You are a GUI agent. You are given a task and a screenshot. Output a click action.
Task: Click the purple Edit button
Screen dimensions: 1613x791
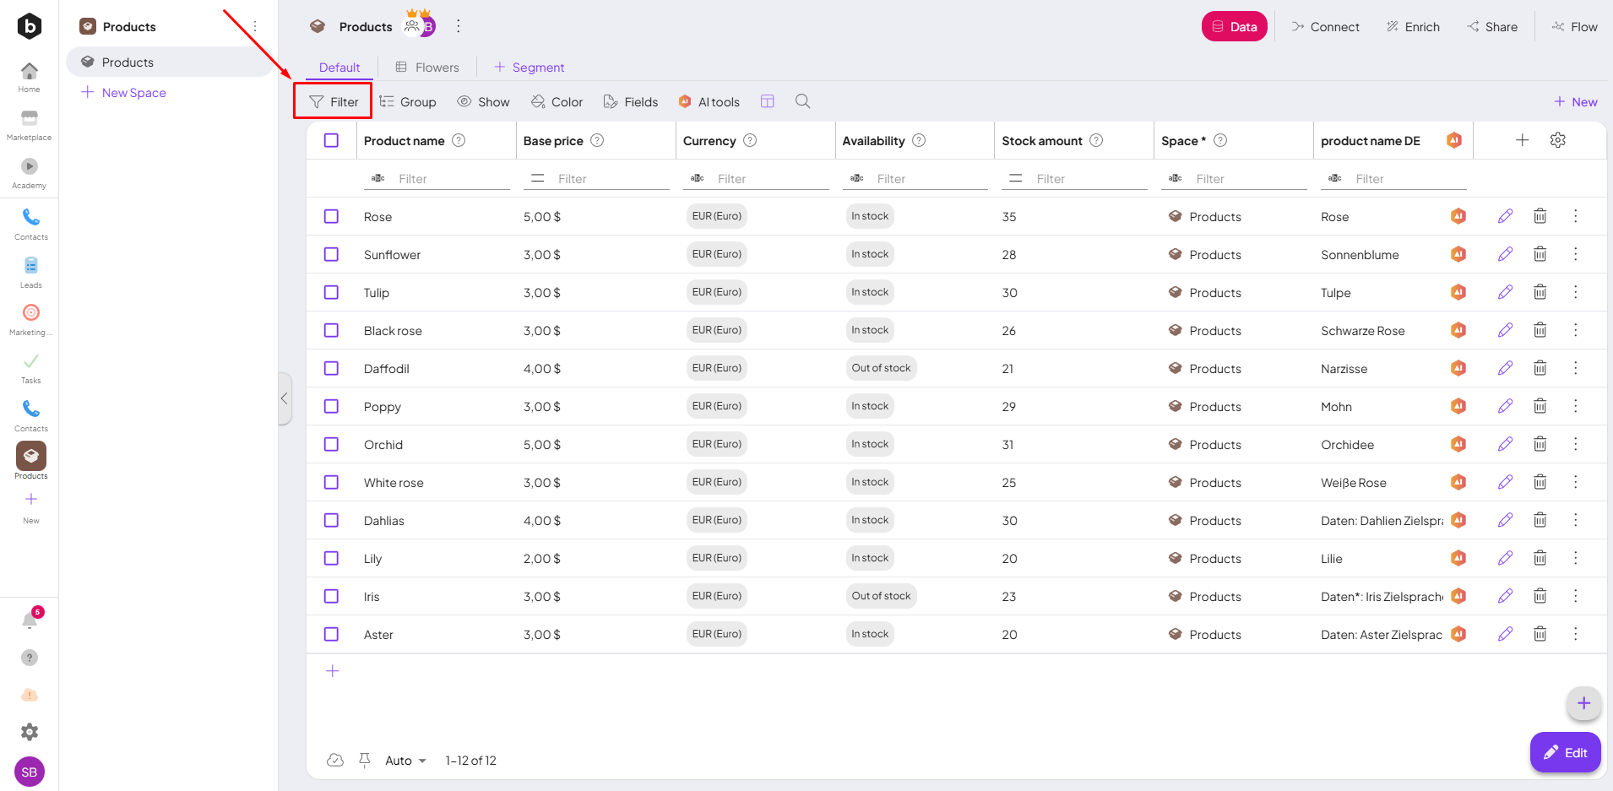click(x=1565, y=752)
